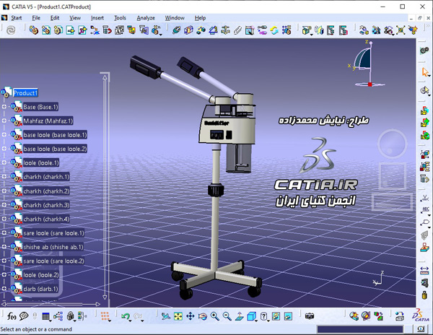Select the Quick Constraint tool
433x335 pixels.
[250, 30]
